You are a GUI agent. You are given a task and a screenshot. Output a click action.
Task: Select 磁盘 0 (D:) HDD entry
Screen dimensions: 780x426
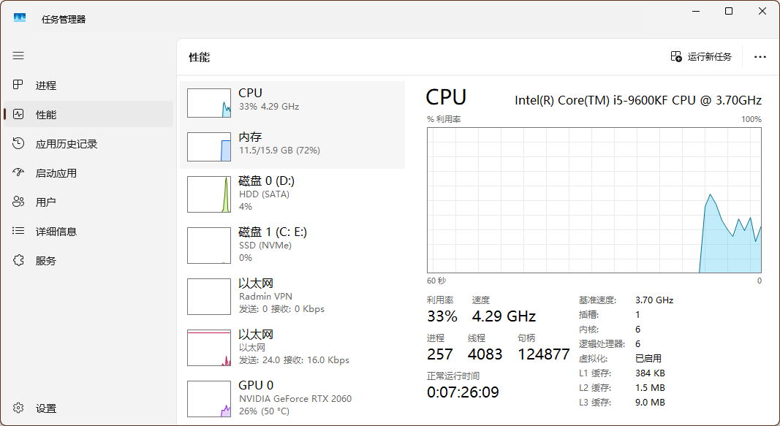[292, 194]
